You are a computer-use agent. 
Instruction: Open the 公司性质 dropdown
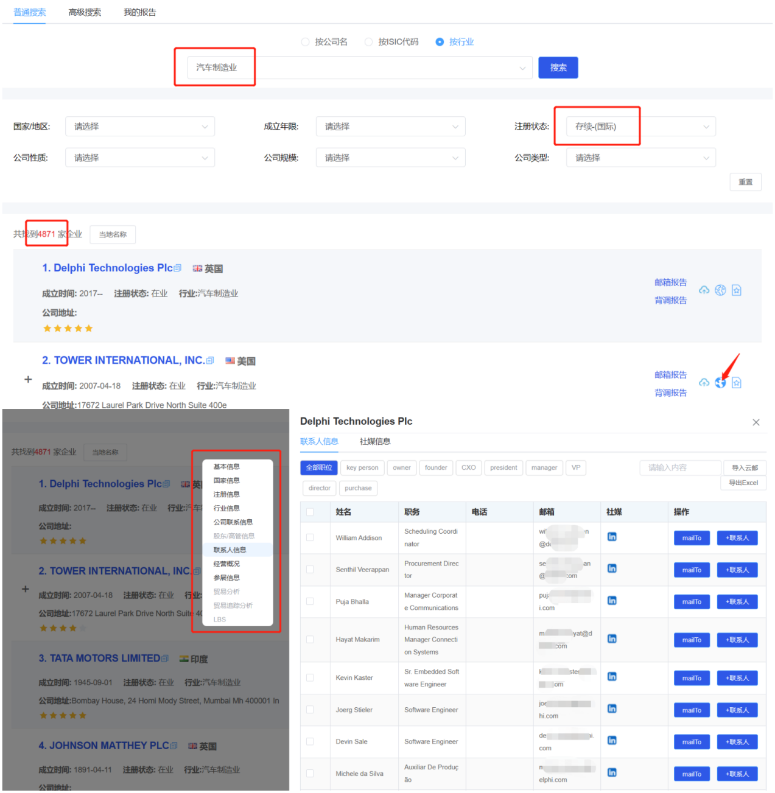140,158
